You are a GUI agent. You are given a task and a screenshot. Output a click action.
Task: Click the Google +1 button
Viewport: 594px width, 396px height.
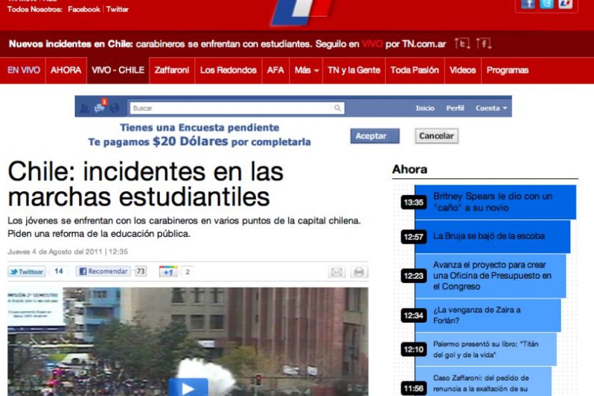tap(168, 272)
